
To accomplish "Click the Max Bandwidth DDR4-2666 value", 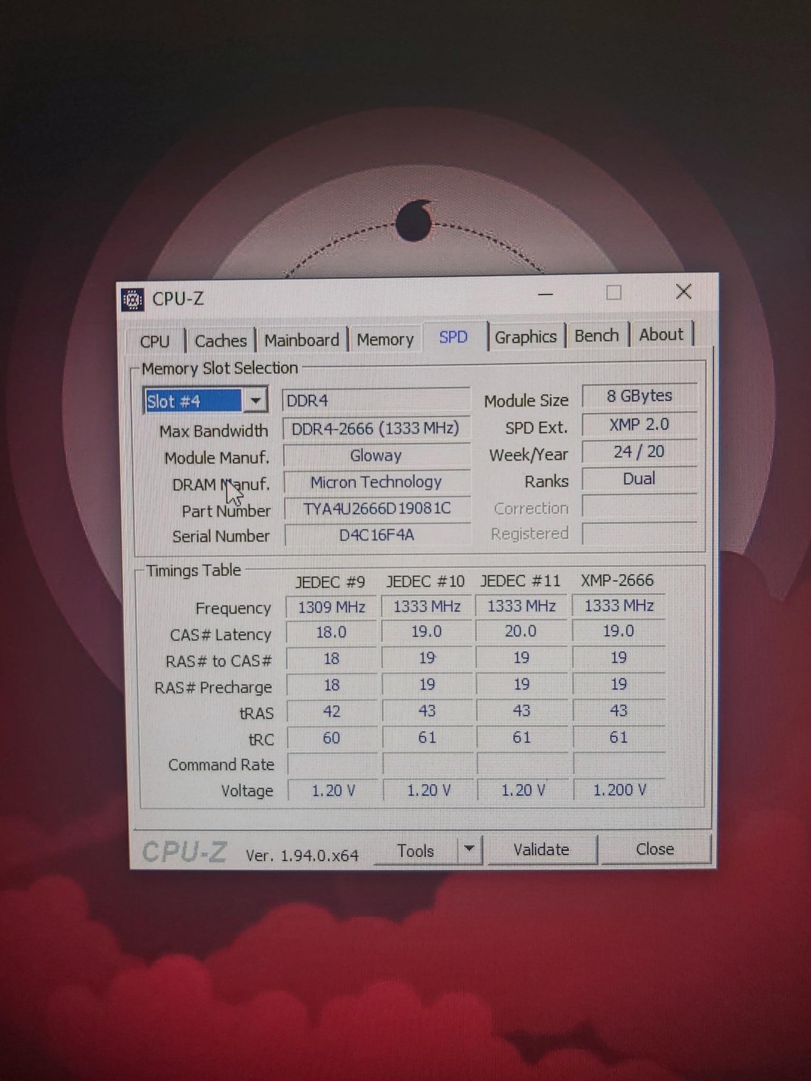I will pos(375,428).
